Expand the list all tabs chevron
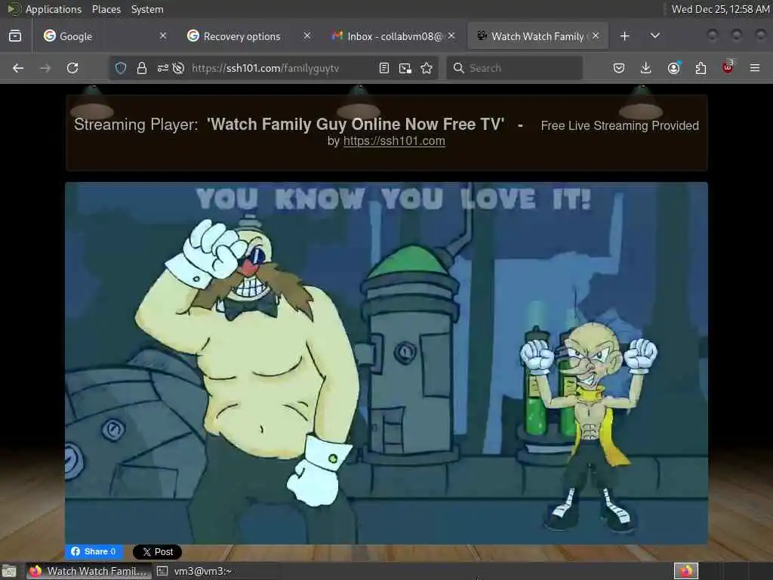The width and height of the screenshot is (773, 580). coord(655,36)
